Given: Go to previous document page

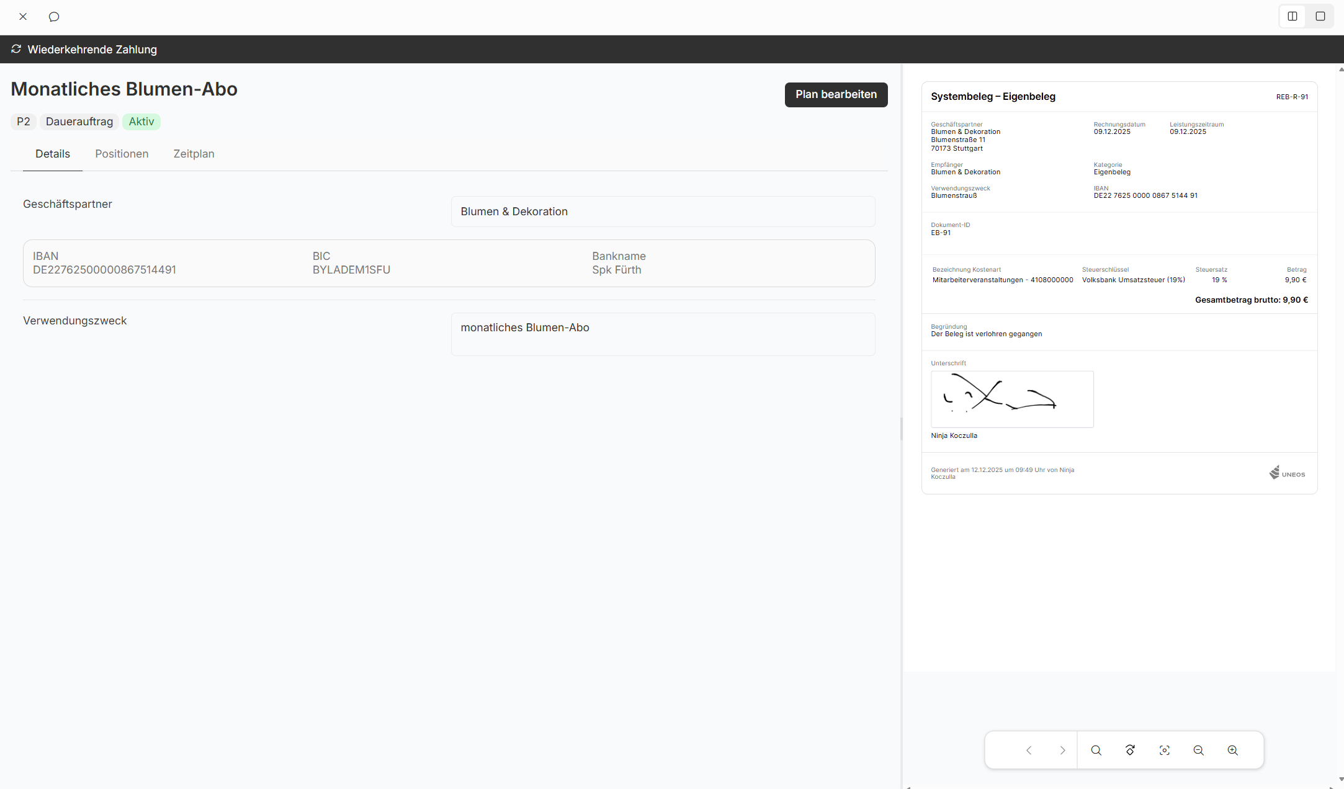Looking at the screenshot, I should [1029, 751].
